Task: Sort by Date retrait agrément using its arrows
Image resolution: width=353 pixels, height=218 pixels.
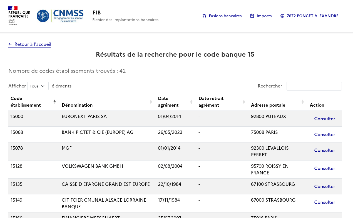Action: [x=244, y=102]
